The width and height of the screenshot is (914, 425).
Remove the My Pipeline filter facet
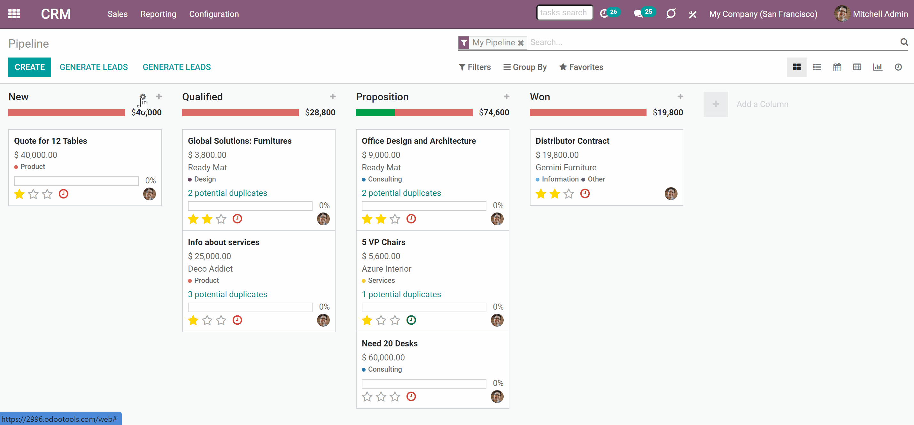[x=521, y=43]
